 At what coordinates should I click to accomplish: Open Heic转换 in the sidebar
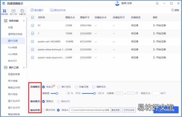(x=13, y=54)
